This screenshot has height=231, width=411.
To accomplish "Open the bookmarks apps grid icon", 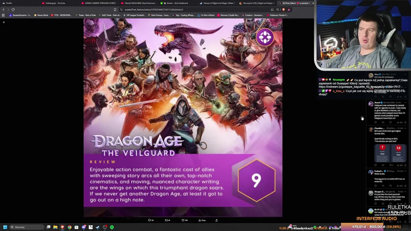I will [3, 15].
